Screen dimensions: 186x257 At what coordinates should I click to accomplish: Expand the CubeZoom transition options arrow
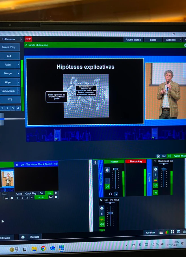(19, 91)
